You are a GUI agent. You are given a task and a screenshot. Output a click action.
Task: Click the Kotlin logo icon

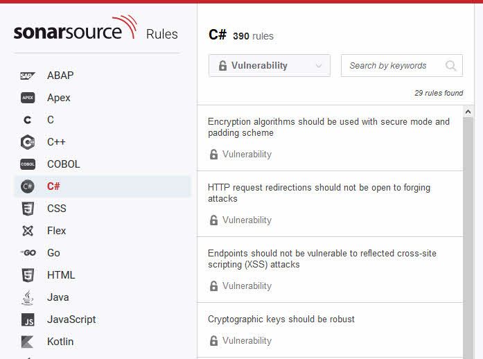[x=28, y=342]
